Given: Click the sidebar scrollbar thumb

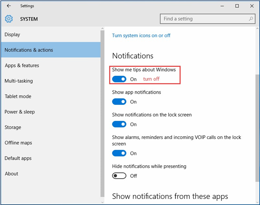Looking at the screenshot, I should (102, 114).
